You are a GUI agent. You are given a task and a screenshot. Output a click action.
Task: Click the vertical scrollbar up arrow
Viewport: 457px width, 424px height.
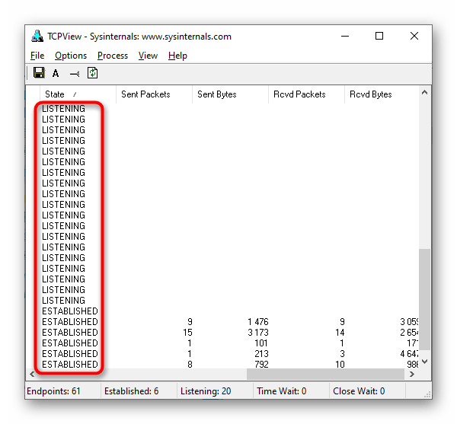pyautogui.click(x=425, y=93)
